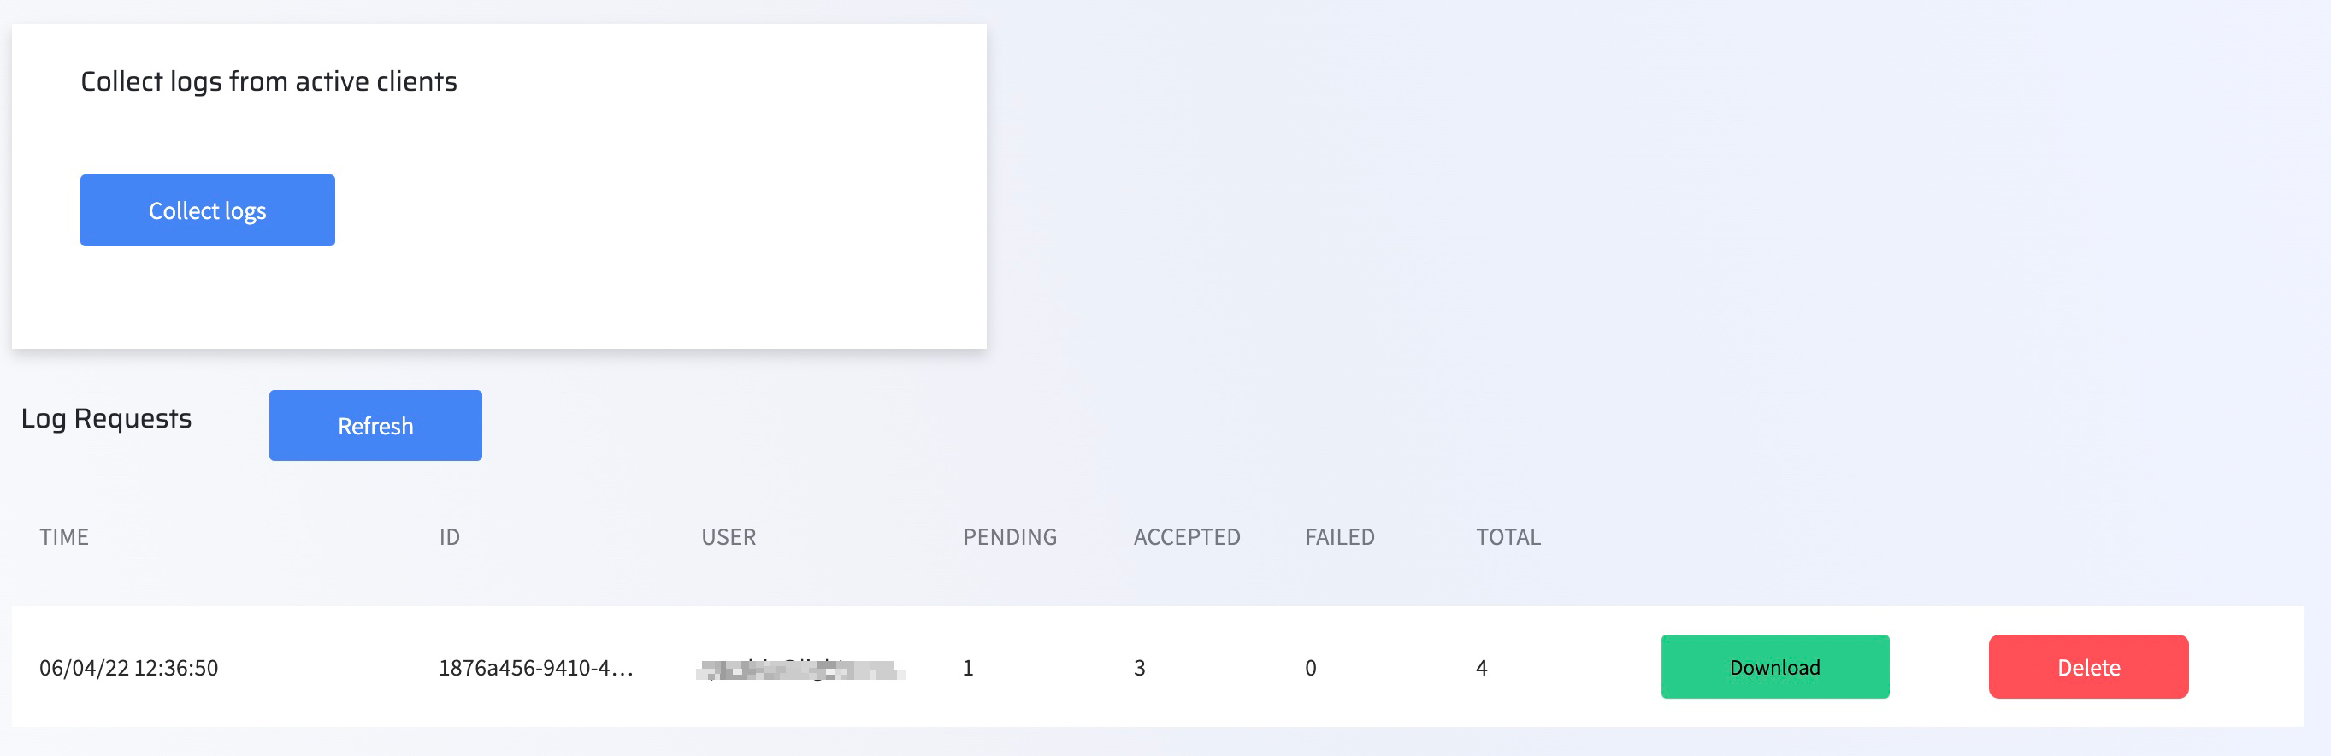Viewport: 2331px width, 756px height.
Task: Refresh the Log Requests list
Action: click(x=375, y=426)
